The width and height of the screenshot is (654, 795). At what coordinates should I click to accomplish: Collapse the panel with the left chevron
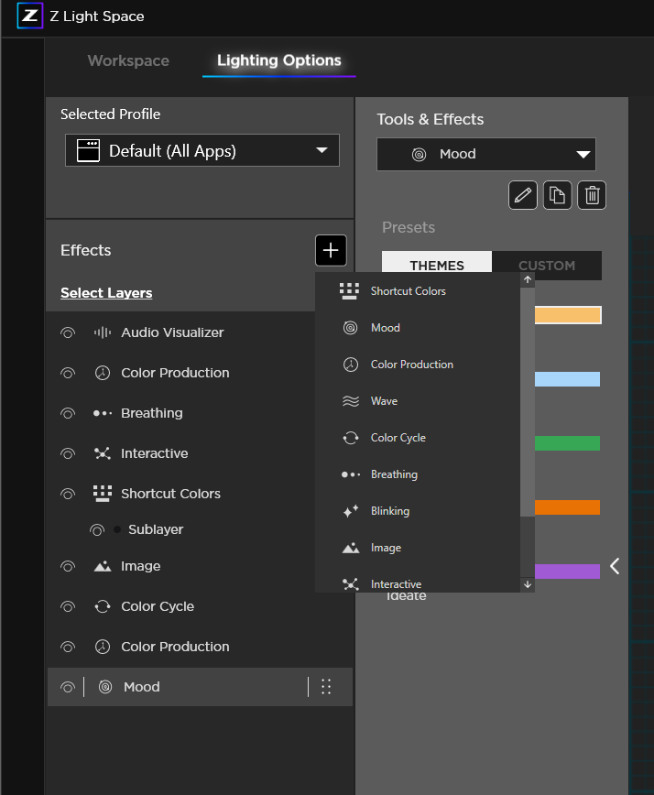pos(615,566)
